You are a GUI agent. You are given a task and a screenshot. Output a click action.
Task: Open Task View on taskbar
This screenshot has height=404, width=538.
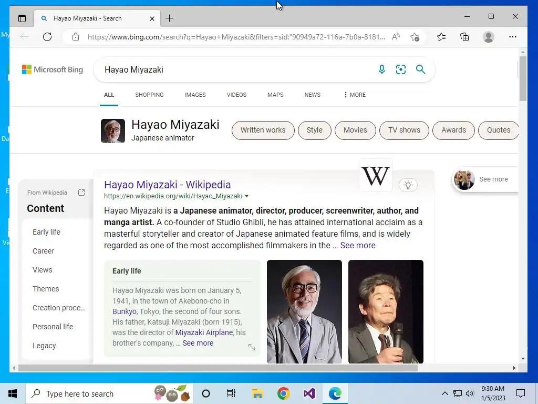231,393
